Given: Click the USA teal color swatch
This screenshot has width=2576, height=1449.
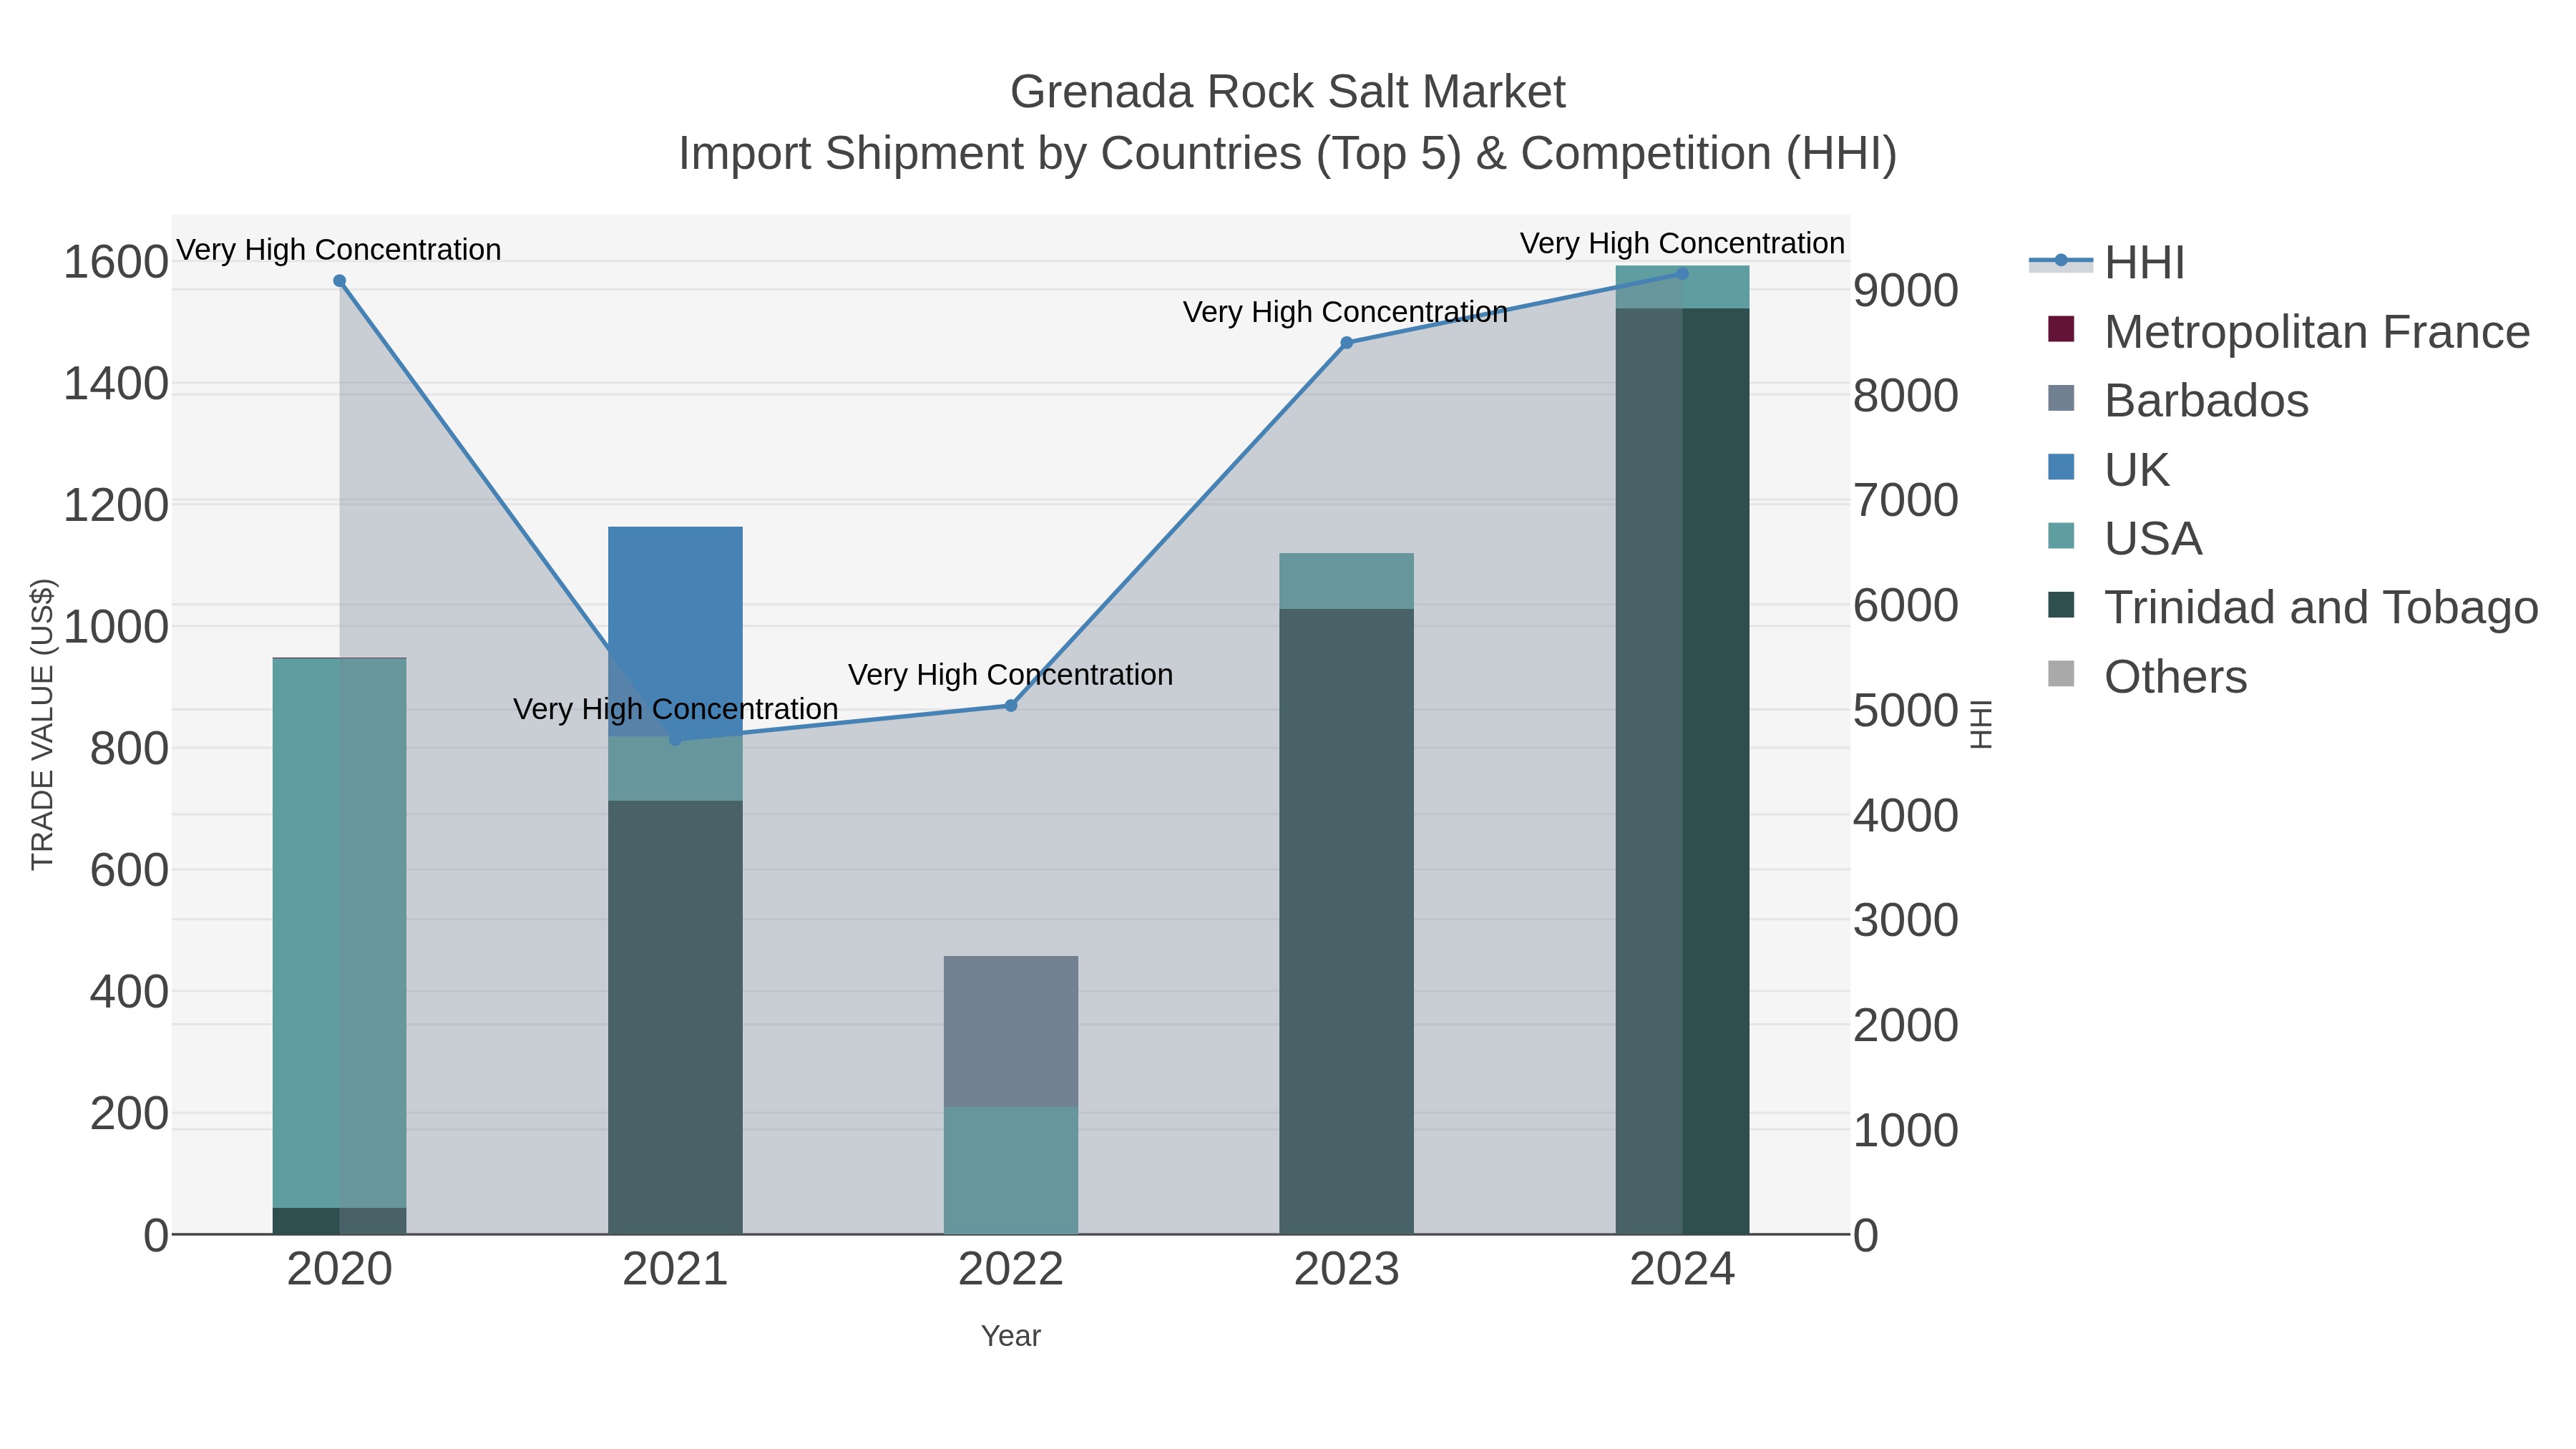Looking at the screenshot, I should click(x=2061, y=536).
